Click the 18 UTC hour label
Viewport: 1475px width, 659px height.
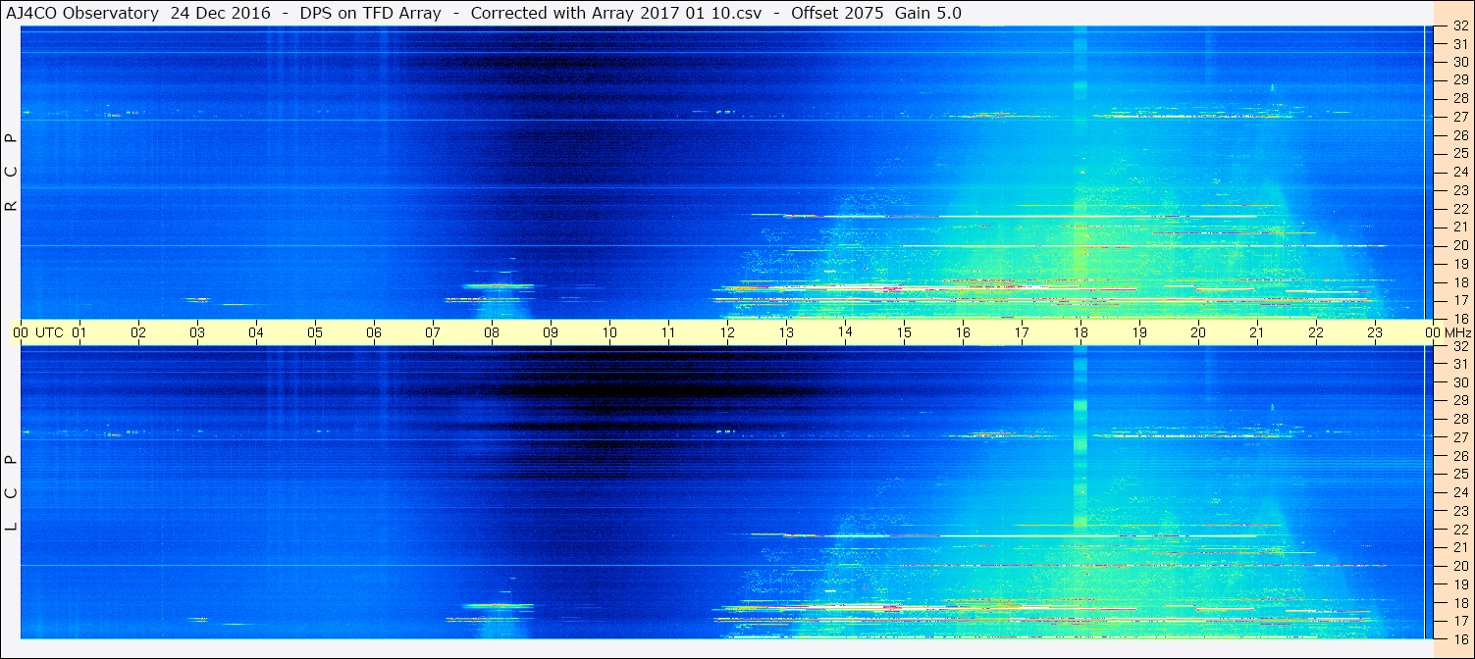(1080, 332)
